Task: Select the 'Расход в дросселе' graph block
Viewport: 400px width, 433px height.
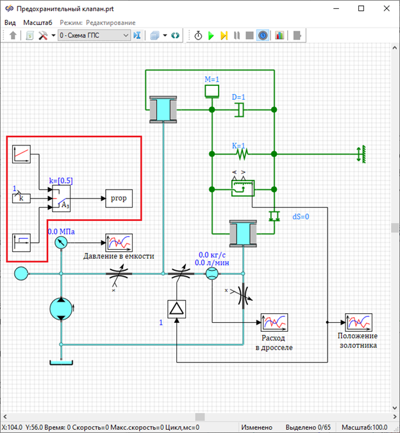Action: tap(274, 323)
